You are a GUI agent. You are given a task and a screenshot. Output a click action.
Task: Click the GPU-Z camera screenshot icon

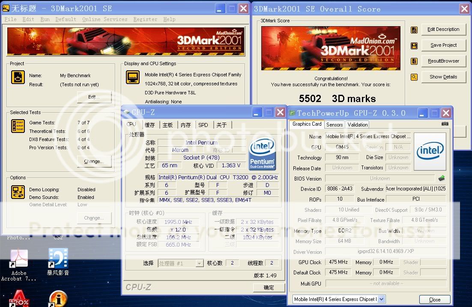(x=445, y=123)
